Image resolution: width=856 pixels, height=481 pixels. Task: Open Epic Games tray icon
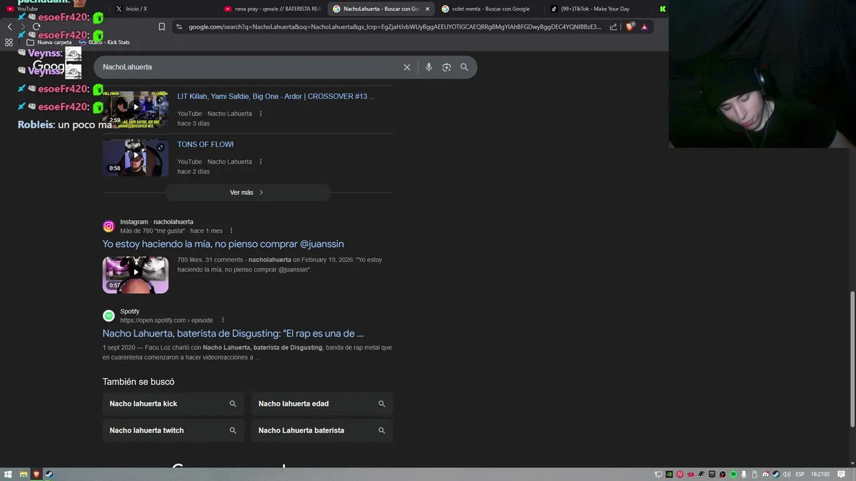[712, 474]
